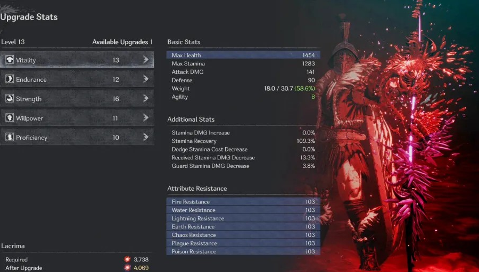479x272 pixels.
Task: Select the Willpower attribute row
Action: 77,118
